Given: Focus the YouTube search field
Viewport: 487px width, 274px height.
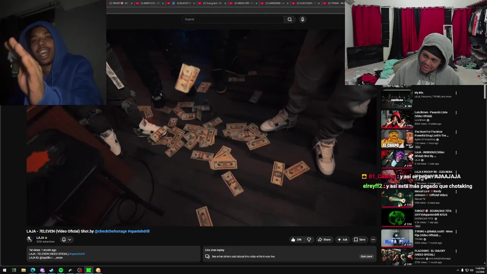Looking at the screenshot, I should click(x=233, y=19).
